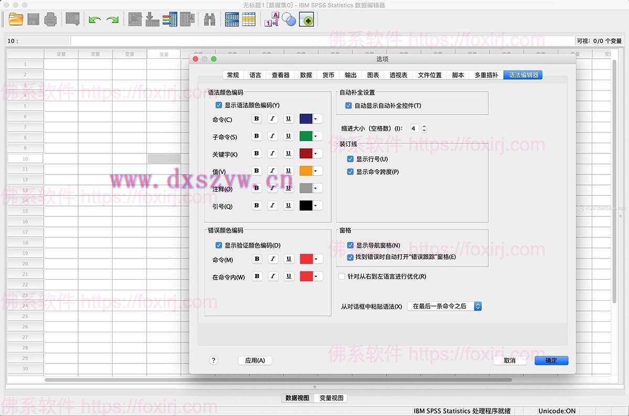629x416 pixels.
Task: Open color dropdown arrow for 引号(Q)
Action: click(316, 205)
